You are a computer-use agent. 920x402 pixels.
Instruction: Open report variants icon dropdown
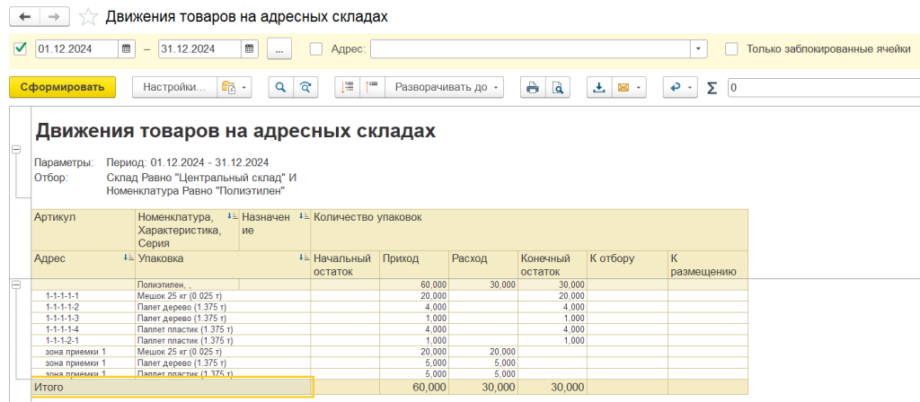click(x=234, y=87)
